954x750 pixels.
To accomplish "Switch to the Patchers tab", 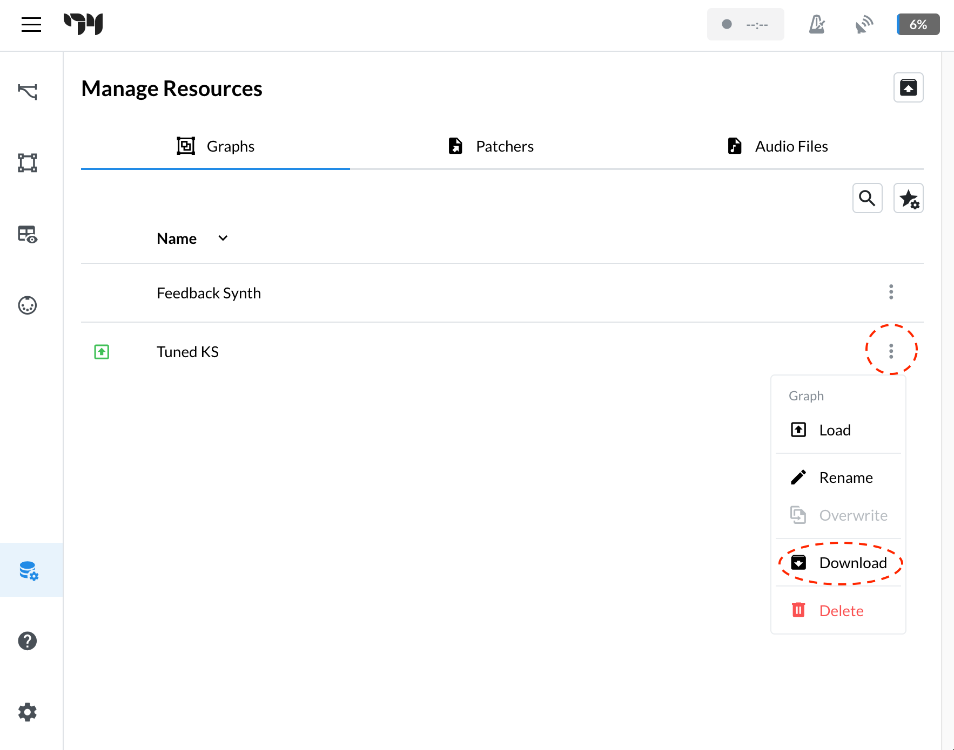I will [x=491, y=146].
